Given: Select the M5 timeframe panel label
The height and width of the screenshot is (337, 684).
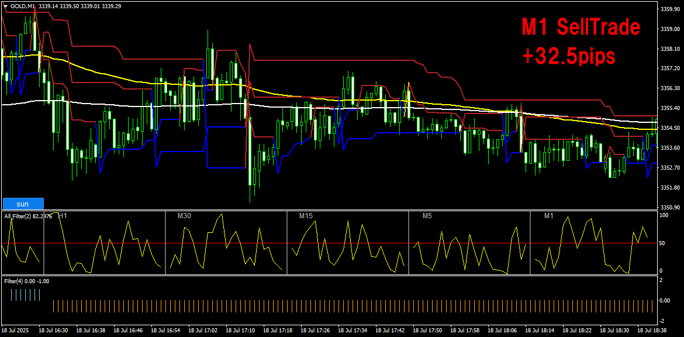Looking at the screenshot, I should pyautogui.click(x=427, y=216).
